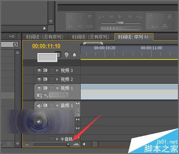
Task: Lock the 视频 3 track box
Action: point(52,71)
